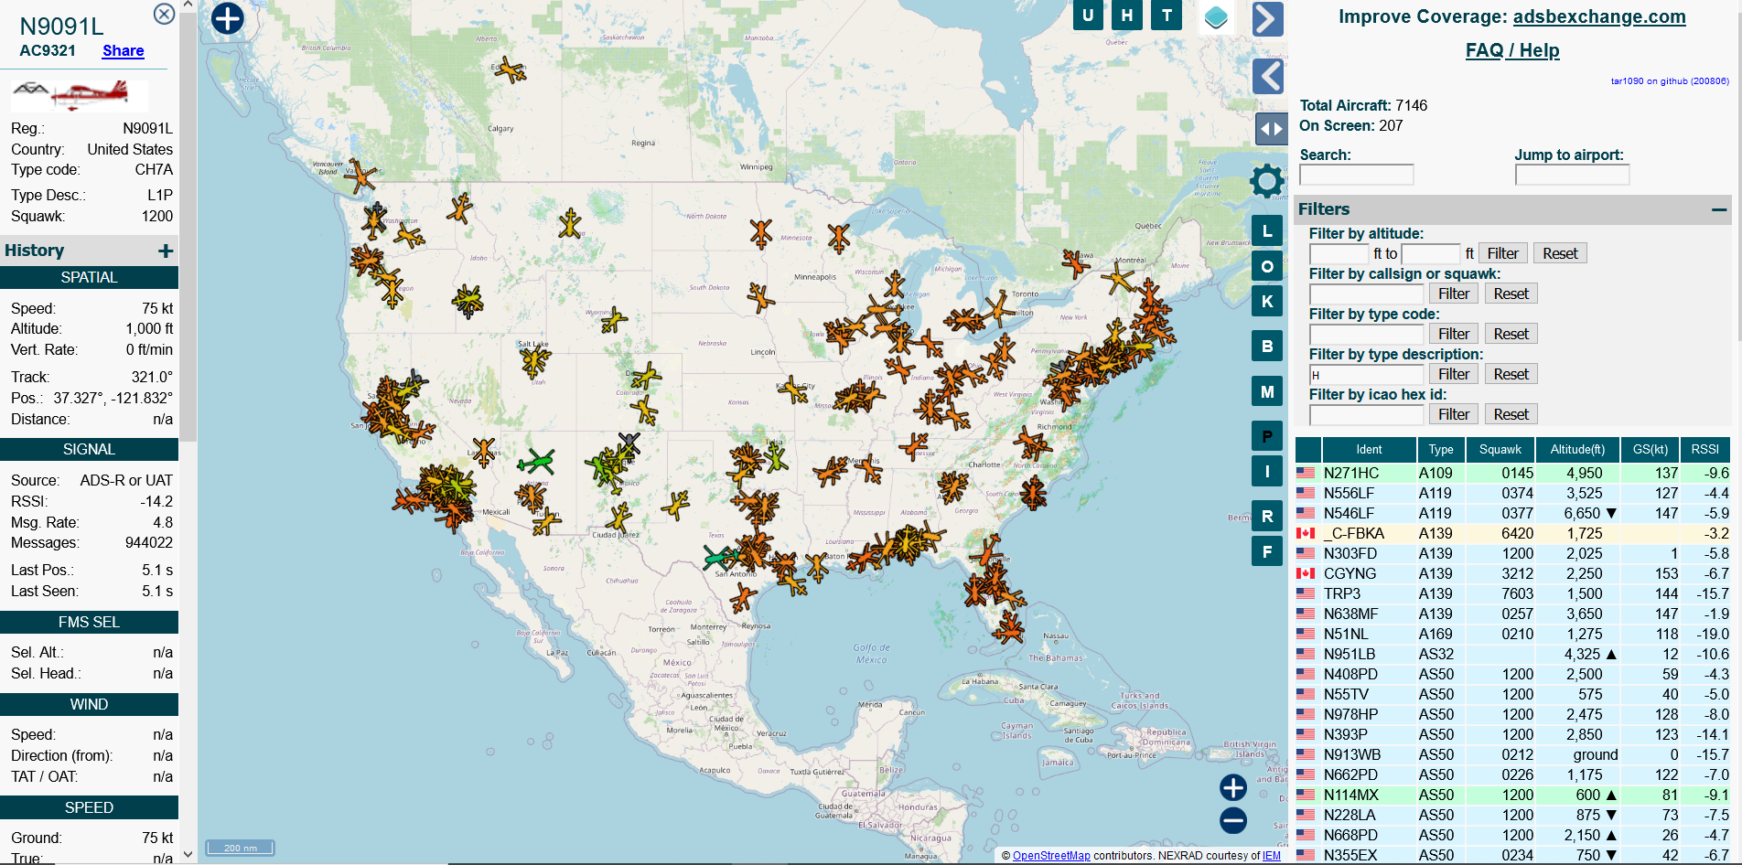Open the map layers switcher

(1216, 17)
